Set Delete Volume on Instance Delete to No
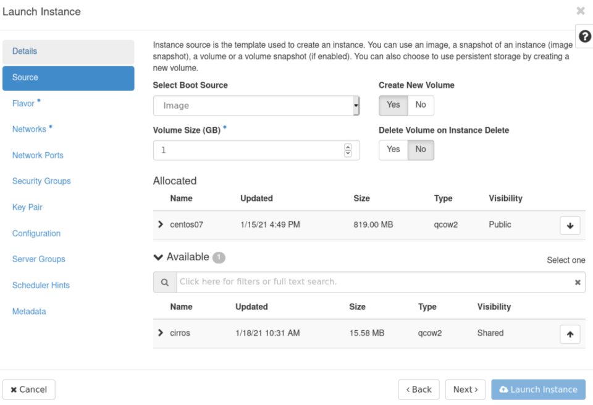The image size is (593, 405). click(x=421, y=150)
